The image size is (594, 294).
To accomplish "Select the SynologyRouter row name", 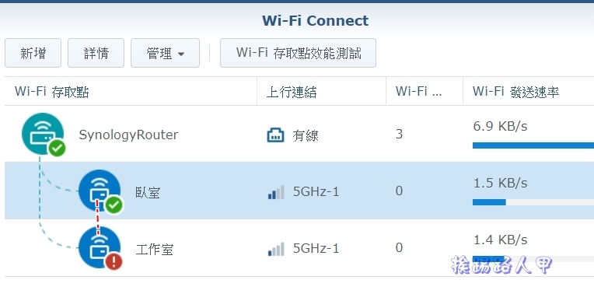I will click(128, 135).
